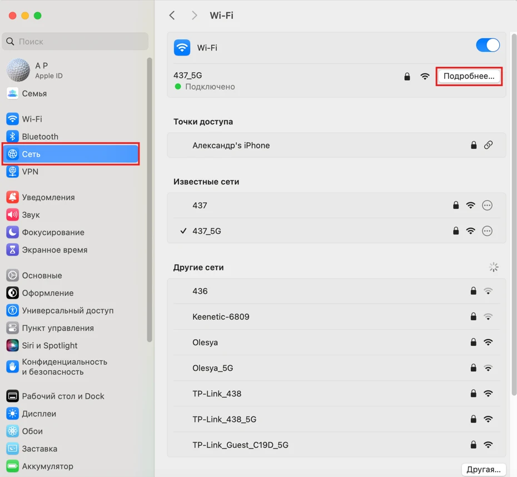Screen dimensions: 517x477
Task: Click the Конфиденциальность и безопасность hand icon
Action: point(13,366)
